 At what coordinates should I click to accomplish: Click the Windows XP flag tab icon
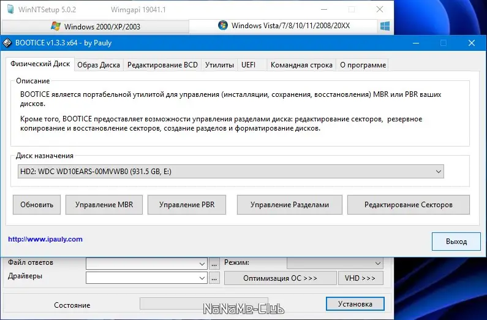(56, 26)
